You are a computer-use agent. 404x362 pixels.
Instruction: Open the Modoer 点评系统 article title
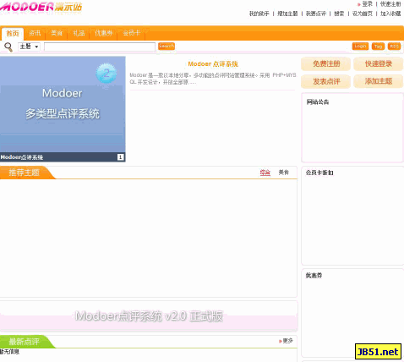213,64
